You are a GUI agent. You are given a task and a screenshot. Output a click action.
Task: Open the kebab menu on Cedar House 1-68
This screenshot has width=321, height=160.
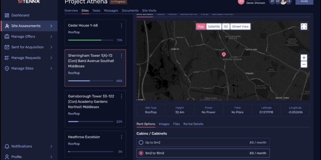coord(122,26)
